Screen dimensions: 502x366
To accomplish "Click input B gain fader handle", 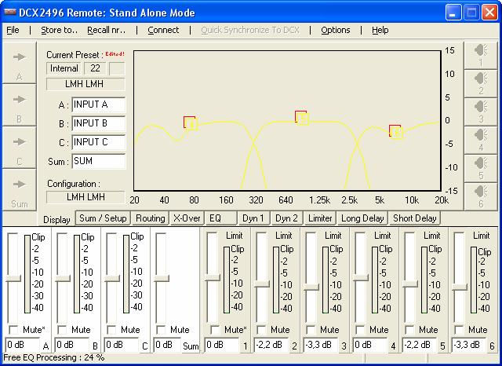I will pyautogui.click(x=63, y=278).
